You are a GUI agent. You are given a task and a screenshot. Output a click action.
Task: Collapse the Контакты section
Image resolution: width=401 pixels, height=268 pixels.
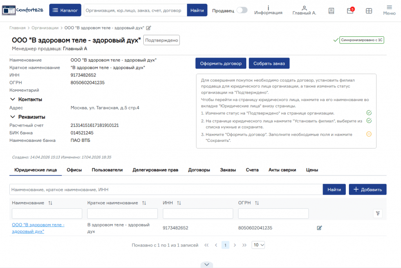click(x=13, y=99)
